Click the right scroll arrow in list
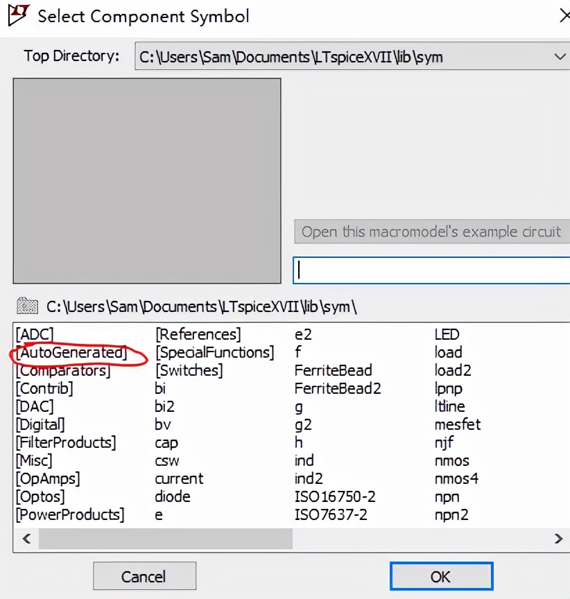Viewport: 570px width, 599px height. pyautogui.click(x=558, y=539)
